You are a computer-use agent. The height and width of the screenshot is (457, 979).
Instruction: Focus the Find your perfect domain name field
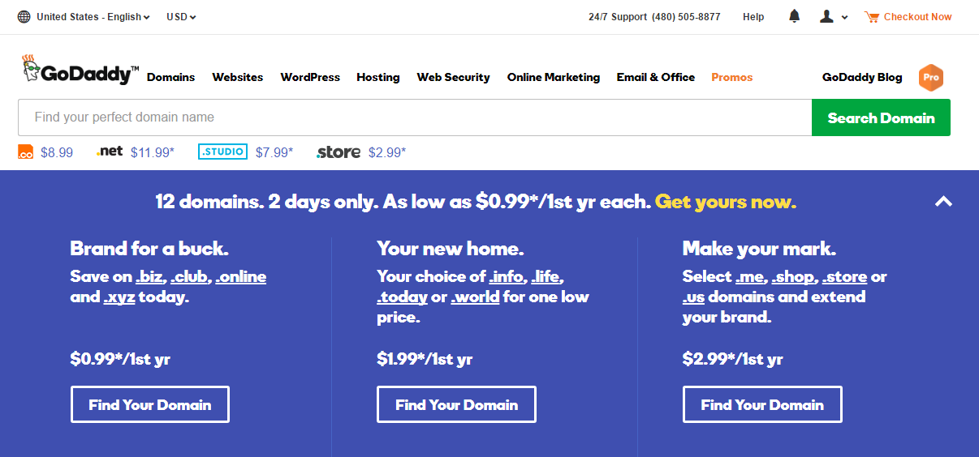[415, 117]
